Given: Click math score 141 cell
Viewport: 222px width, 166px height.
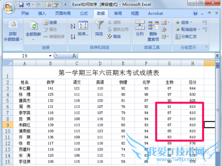Looking at the screenshot, I should click(x=51, y=88).
